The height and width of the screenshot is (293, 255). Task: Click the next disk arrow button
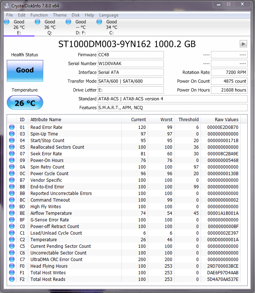pos(243,44)
